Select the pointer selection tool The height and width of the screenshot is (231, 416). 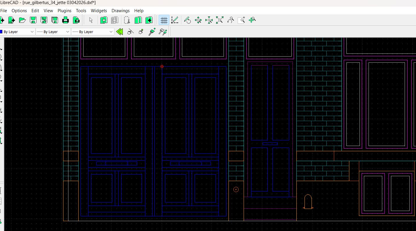[91, 20]
